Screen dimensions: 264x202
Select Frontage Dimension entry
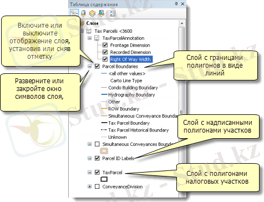(130, 45)
